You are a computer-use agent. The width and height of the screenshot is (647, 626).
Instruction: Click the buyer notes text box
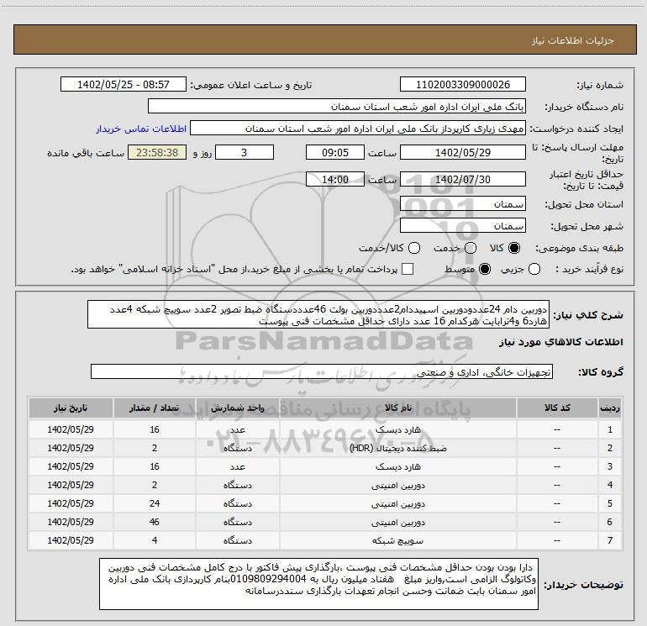[318, 584]
